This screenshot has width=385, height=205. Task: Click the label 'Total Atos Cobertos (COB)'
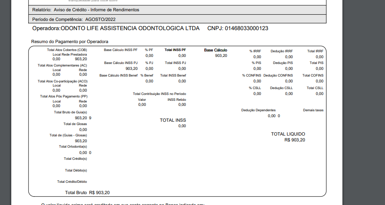tap(67, 50)
